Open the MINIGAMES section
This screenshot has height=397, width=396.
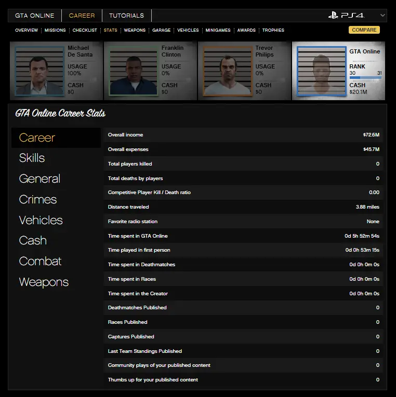[218, 30]
